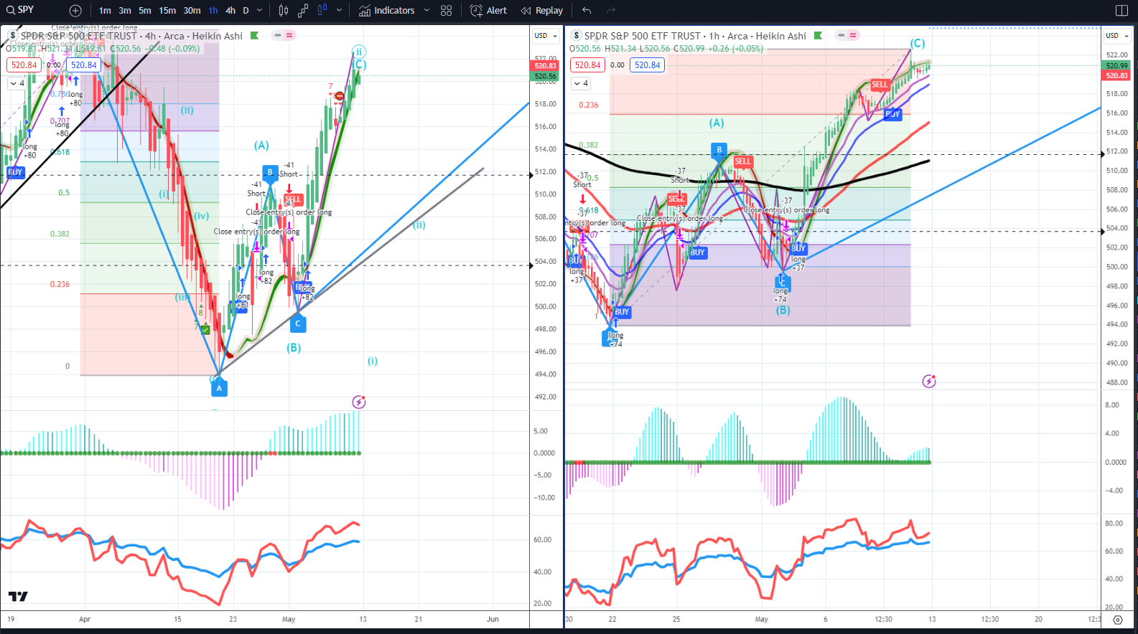Click the redo arrow
Screen dimensions: 1138x634
click(x=611, y=11)
